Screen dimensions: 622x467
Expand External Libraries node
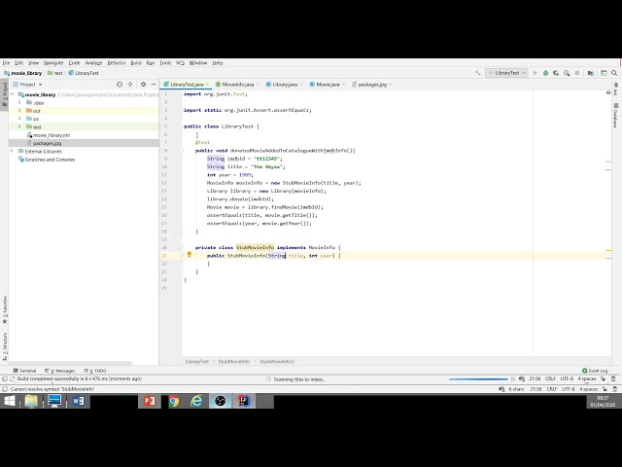coord(12,151)
